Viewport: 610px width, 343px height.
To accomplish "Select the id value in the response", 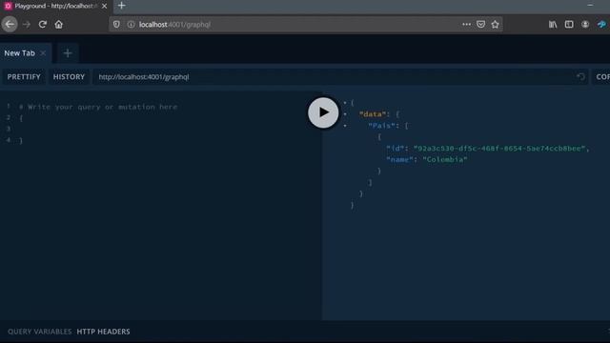I will (499, 149).
